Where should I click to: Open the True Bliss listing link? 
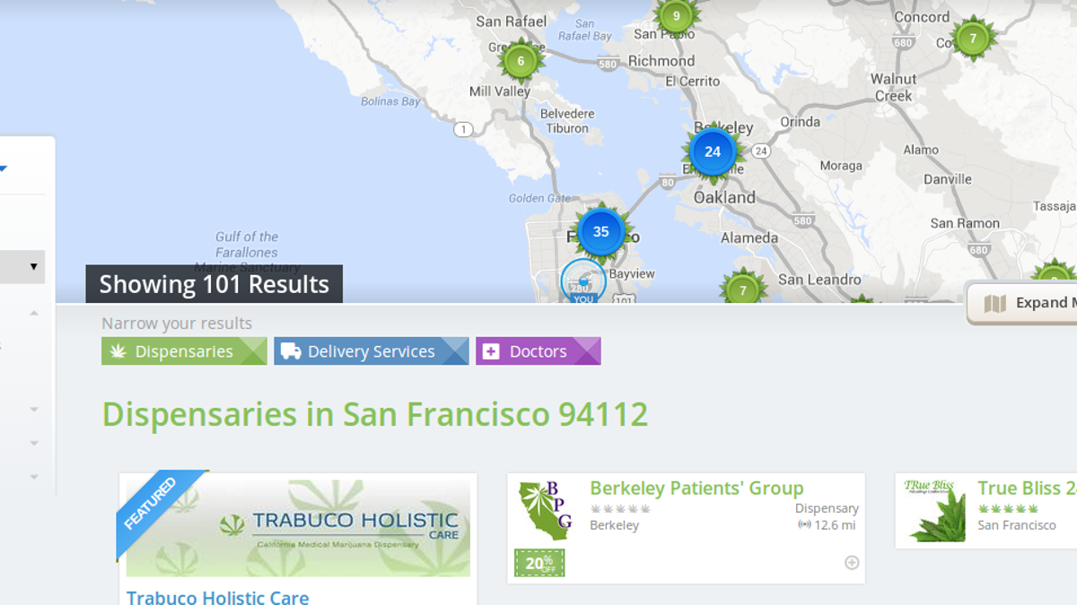[1027, 488]
